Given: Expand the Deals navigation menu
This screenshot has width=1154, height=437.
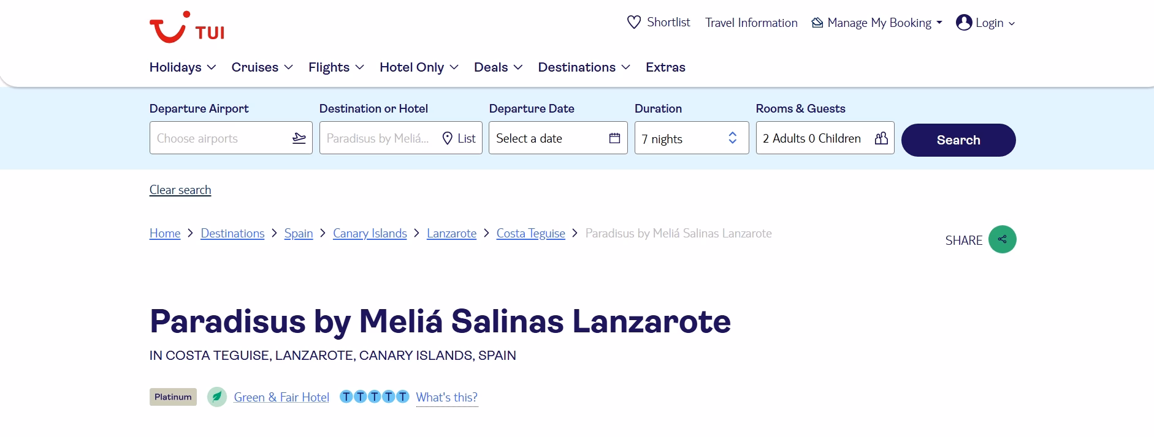Looking at the screenshot, I should 498,67.
